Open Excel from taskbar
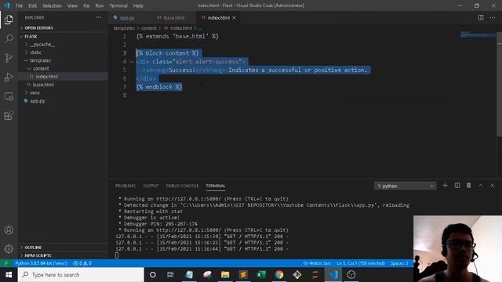Image resolution: width=502 pixels, height=282 pixels. pos(261,275)
